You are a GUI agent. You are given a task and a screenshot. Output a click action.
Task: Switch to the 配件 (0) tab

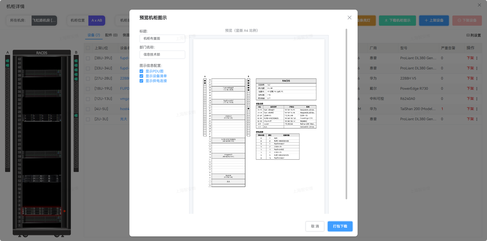pos(111,35)
